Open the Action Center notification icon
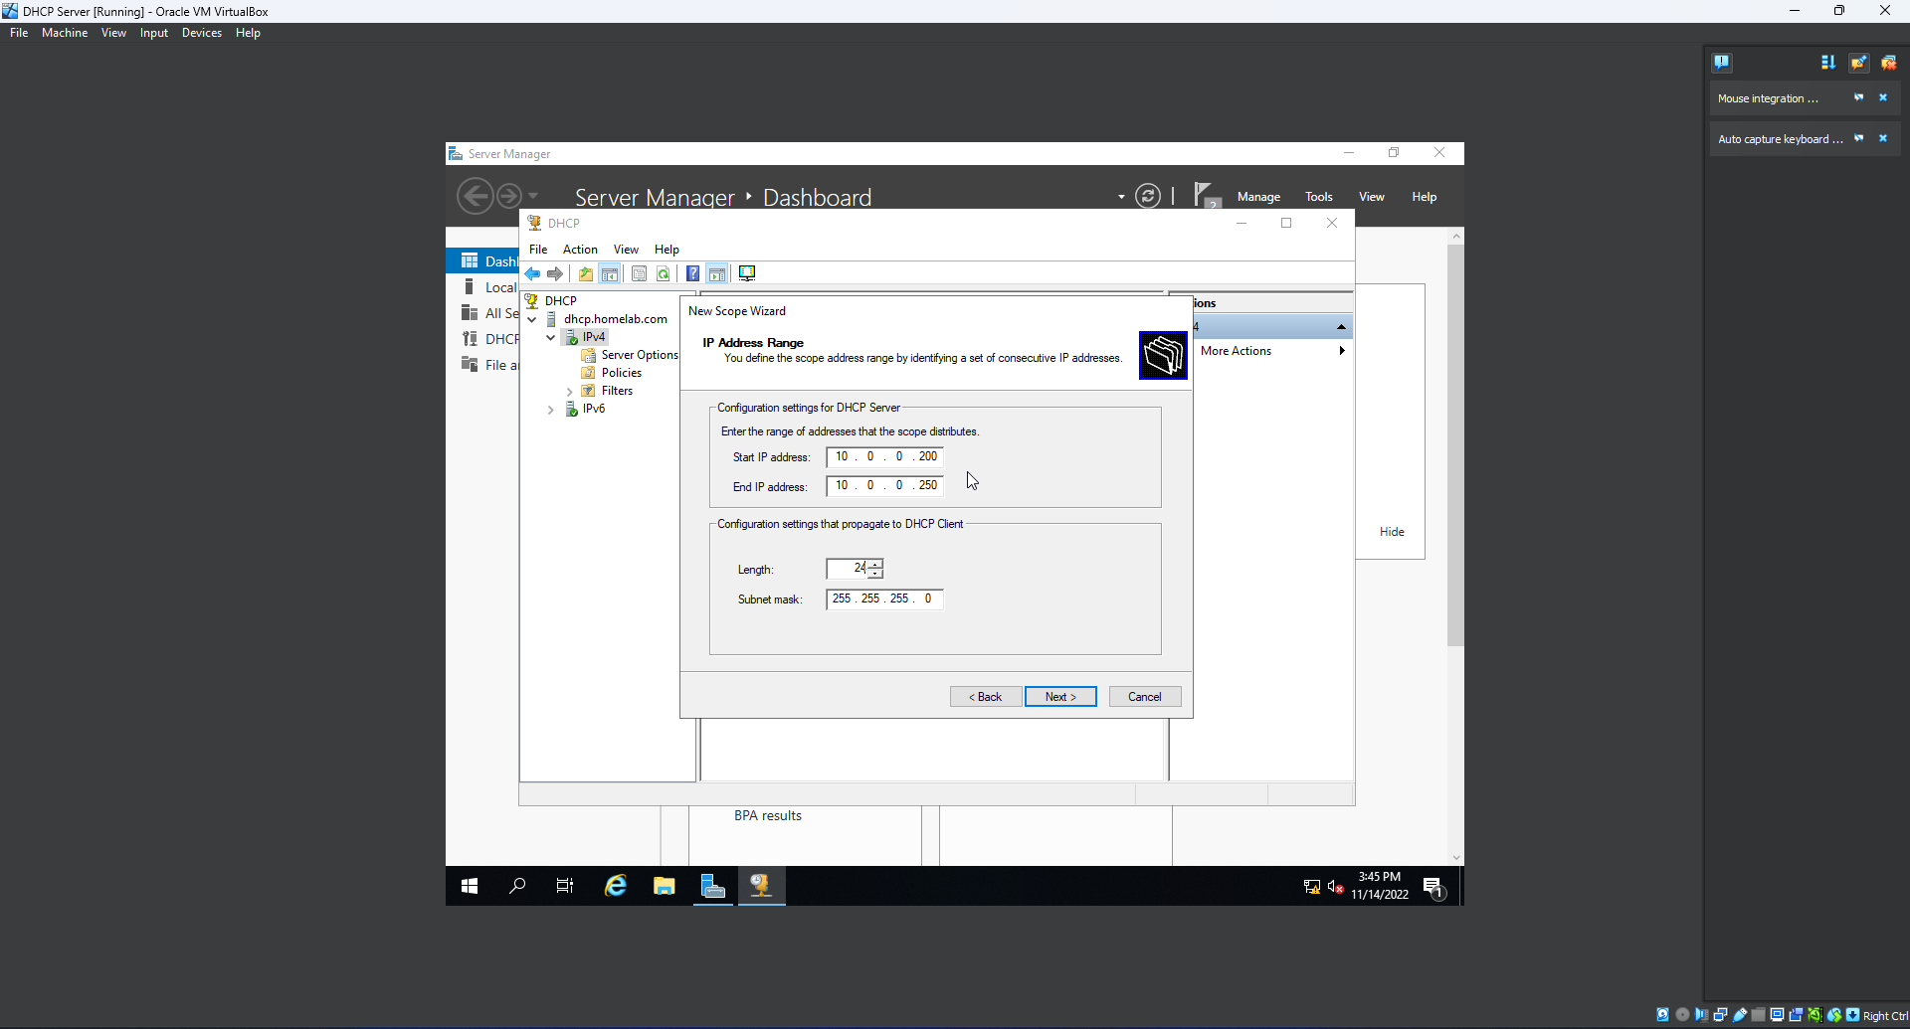 pyautogui.click(x=1433, y=887)
